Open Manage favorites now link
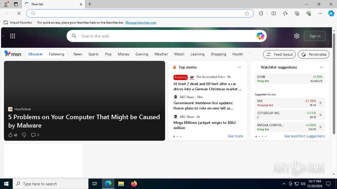Screen dimensions: 337x189 (x=141, y=23)
